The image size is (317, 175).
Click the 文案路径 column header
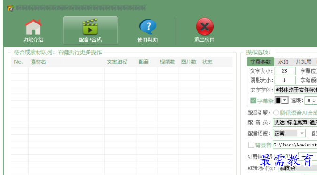click(120, 62)
